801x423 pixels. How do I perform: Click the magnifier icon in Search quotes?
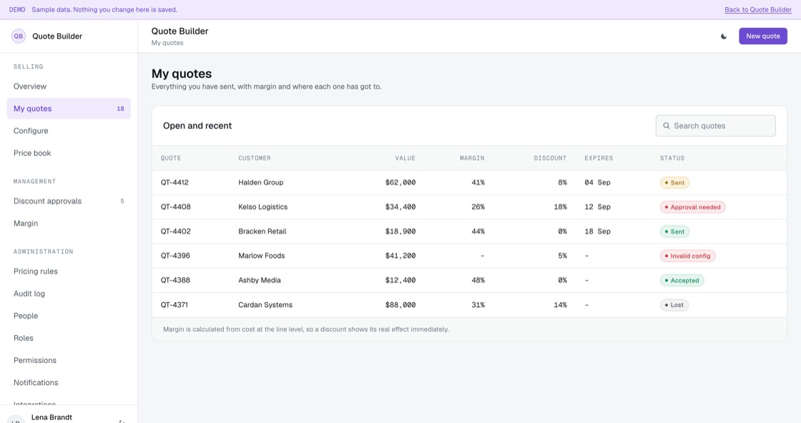[x=666, y=126]
